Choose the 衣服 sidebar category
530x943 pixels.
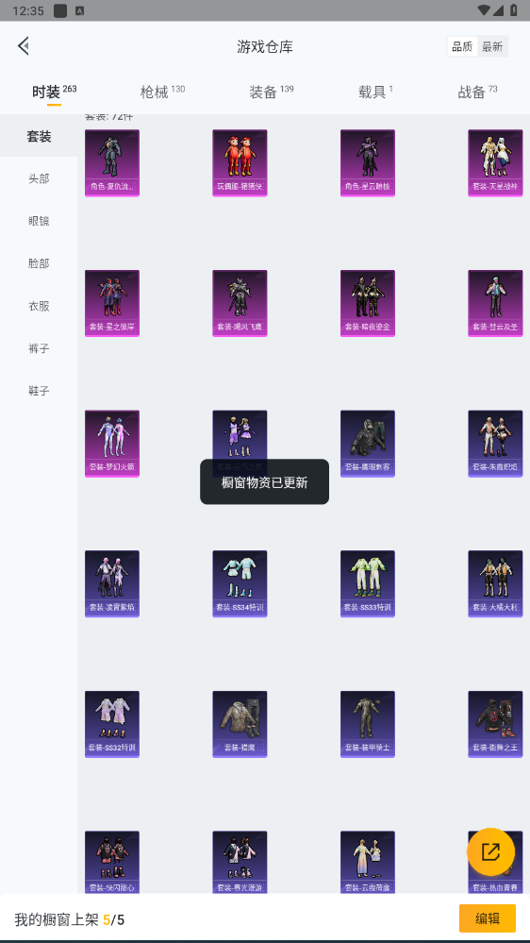click(x=39, y=306)
